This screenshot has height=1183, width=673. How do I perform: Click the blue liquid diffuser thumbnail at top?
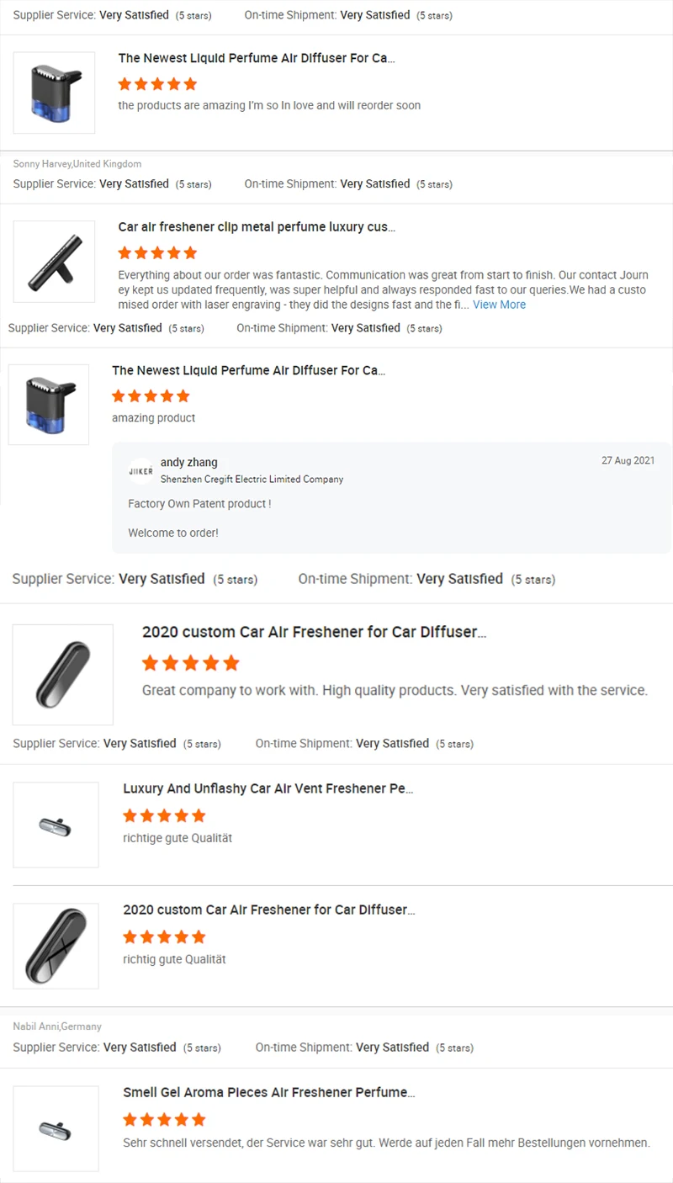pos(54,93)
